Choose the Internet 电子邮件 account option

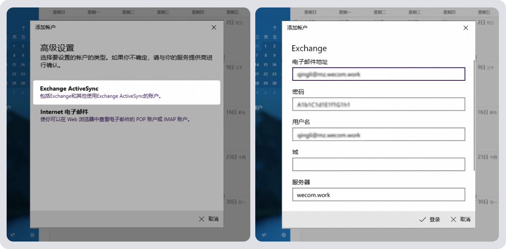pos(126,115)
